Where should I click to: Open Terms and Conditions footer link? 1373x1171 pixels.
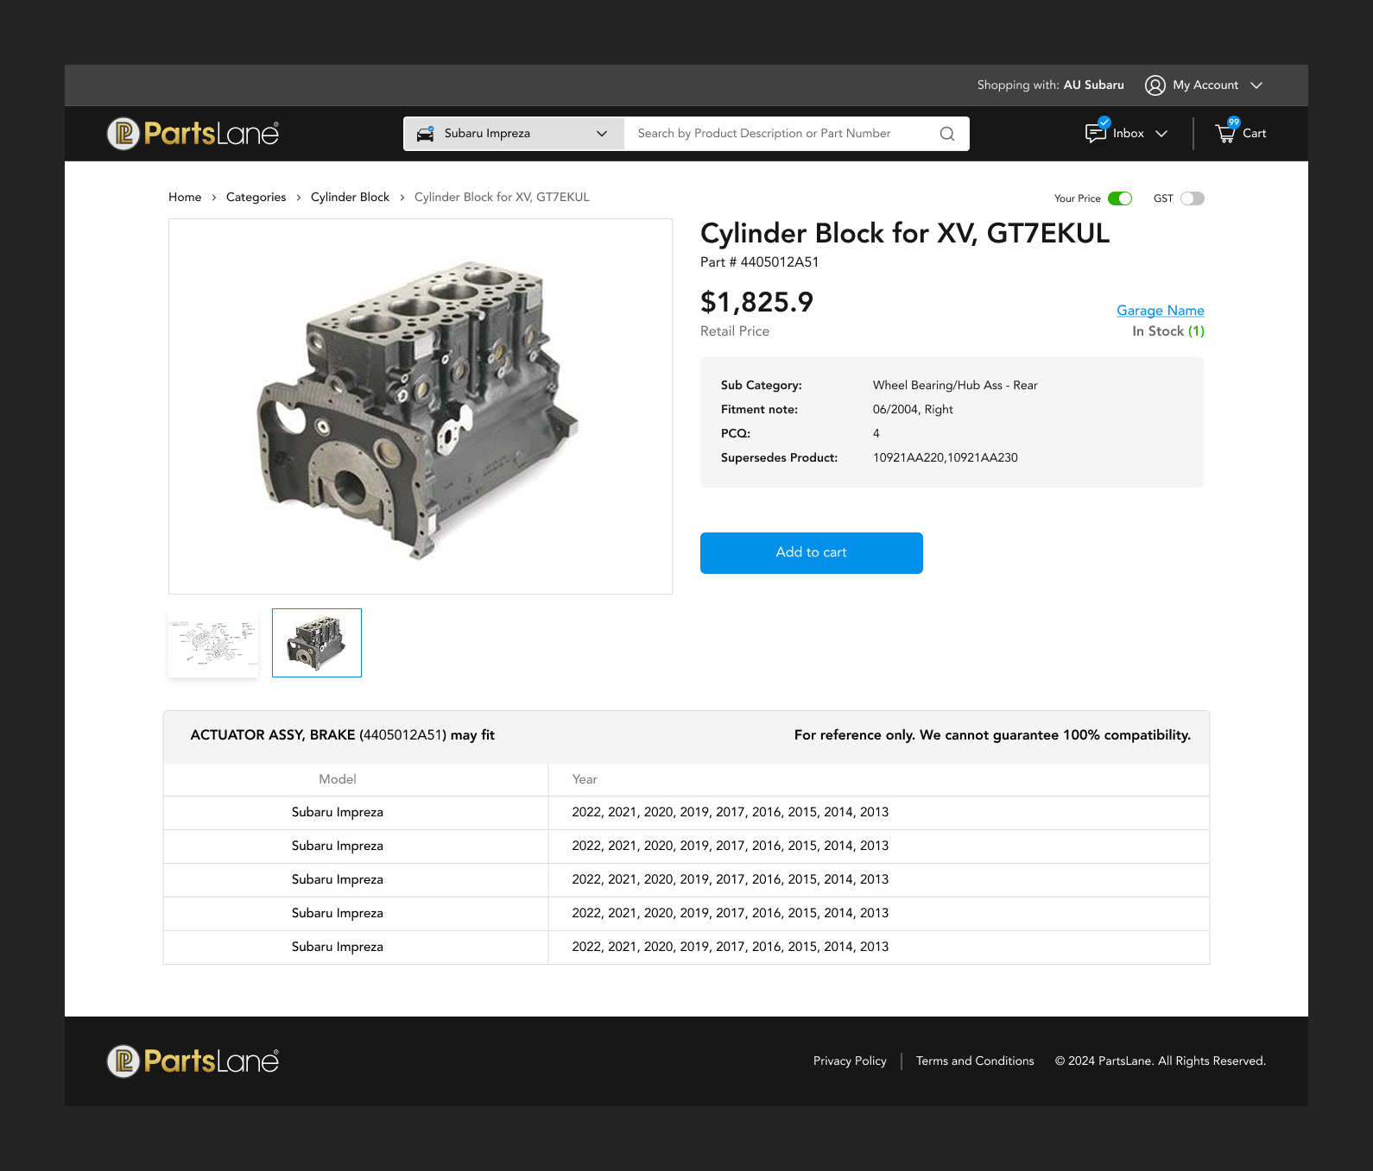(x=974, y=1061)
